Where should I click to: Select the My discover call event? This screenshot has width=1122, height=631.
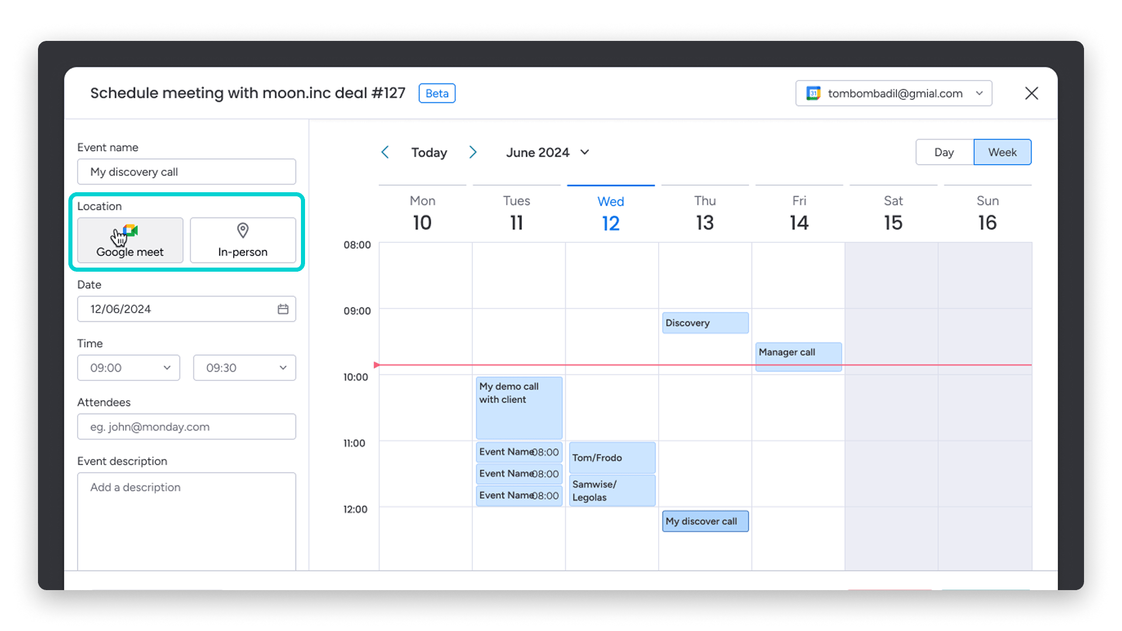(705, 521)
